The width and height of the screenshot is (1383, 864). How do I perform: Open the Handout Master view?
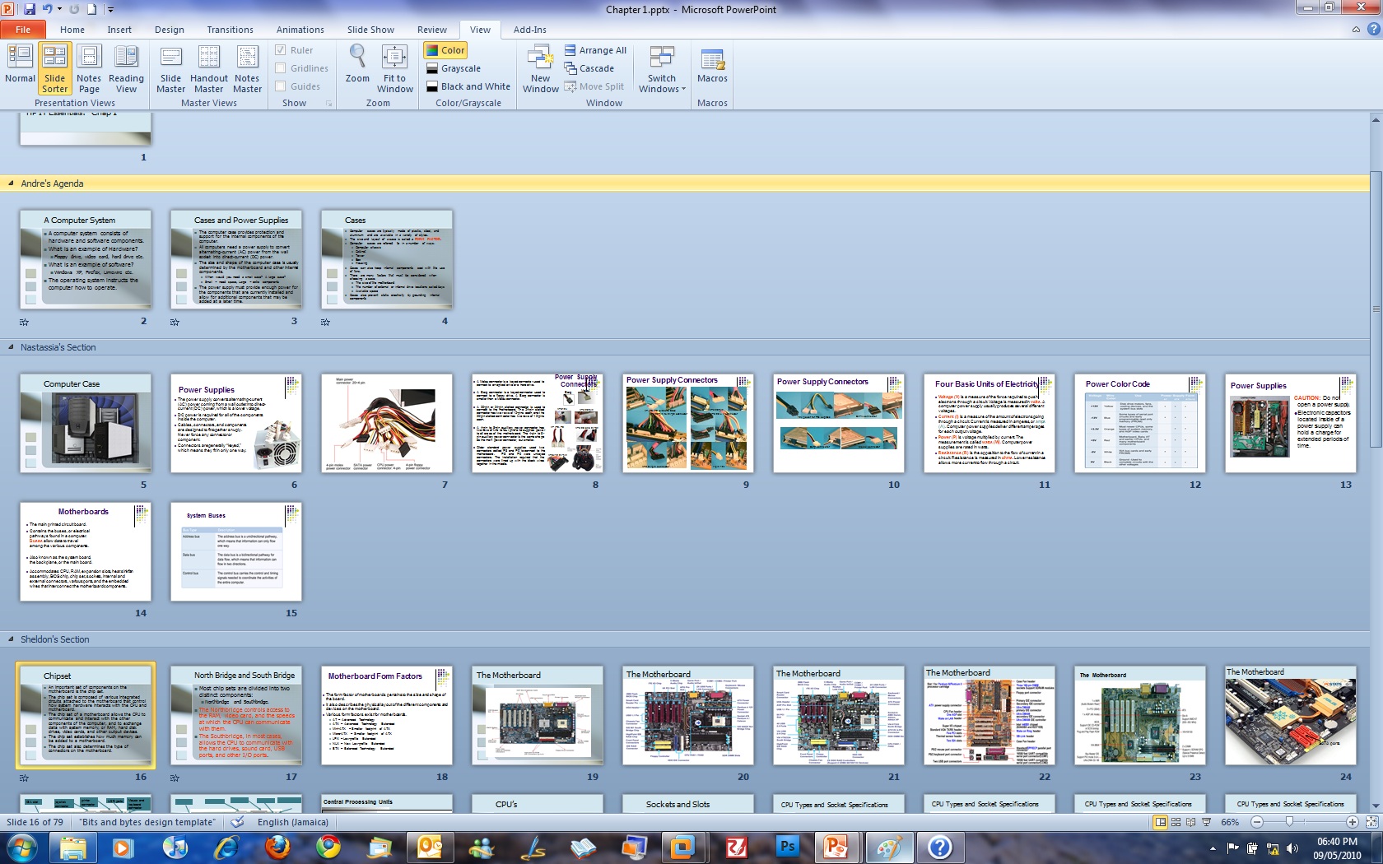point(209,68)
